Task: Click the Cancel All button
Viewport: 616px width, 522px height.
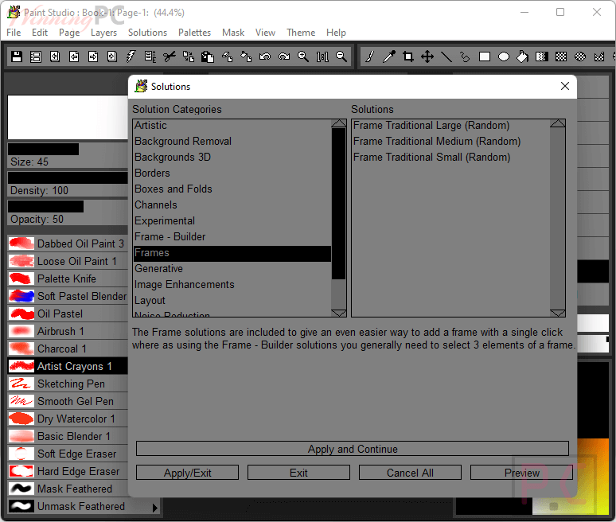Action: tap(410, 473)
